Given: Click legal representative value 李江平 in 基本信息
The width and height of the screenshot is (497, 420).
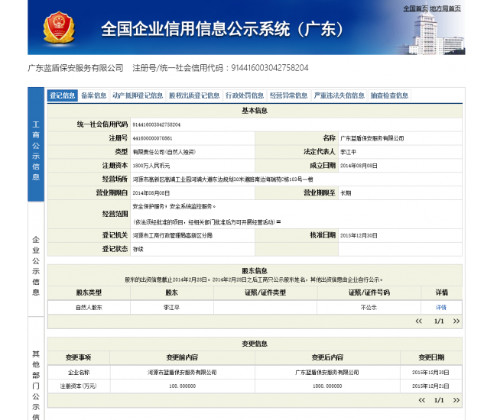Looking at the screenshot, I should tap(348, 152).
